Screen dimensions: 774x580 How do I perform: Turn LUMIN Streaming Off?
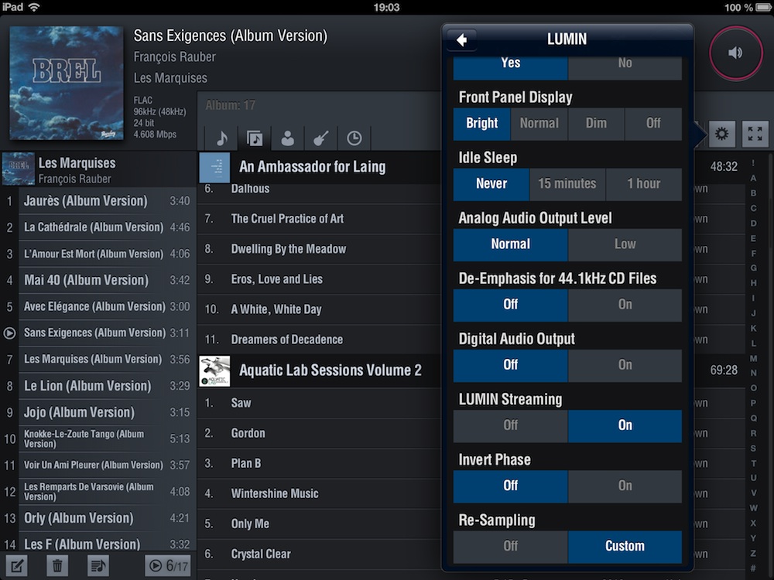(x=510, y=426)
